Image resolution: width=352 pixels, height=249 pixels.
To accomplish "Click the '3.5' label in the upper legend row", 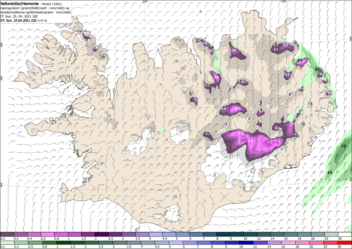I will pos(138,239).
